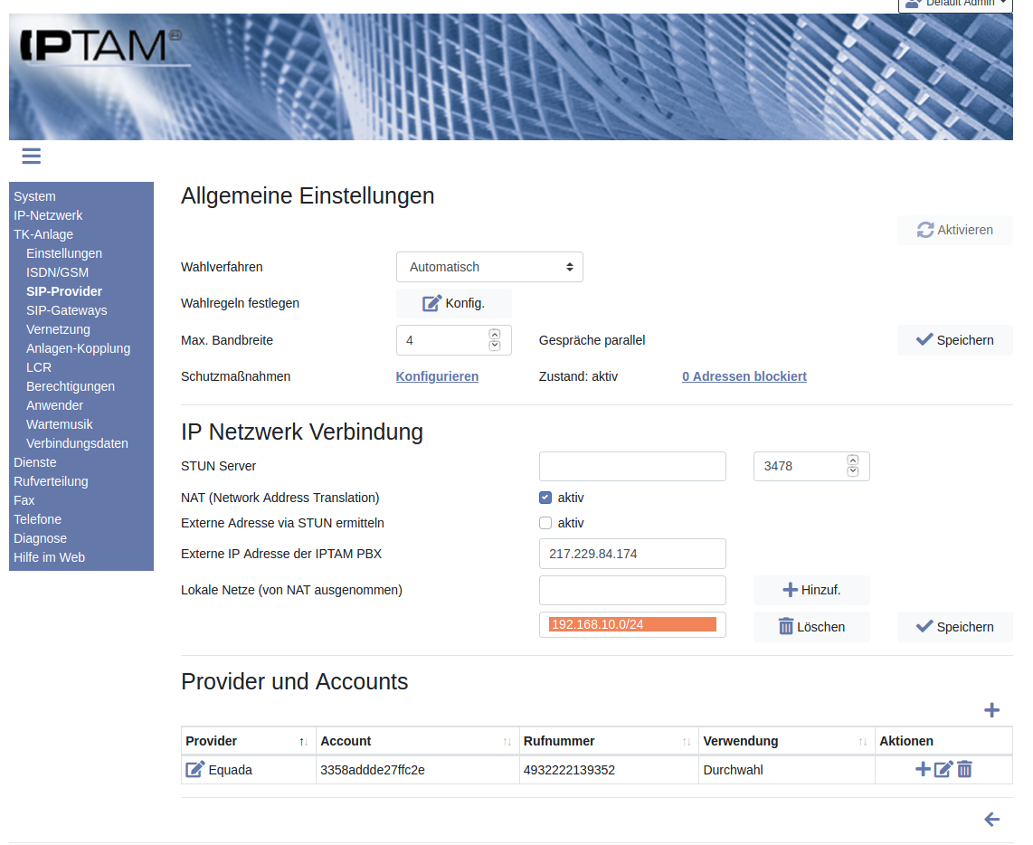Viewport: 1033px width, 845px height.
Task: Edit the Equada provider via pencil icon
Action: 195,770
